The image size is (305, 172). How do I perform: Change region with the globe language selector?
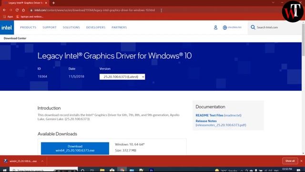pos(232,28)
